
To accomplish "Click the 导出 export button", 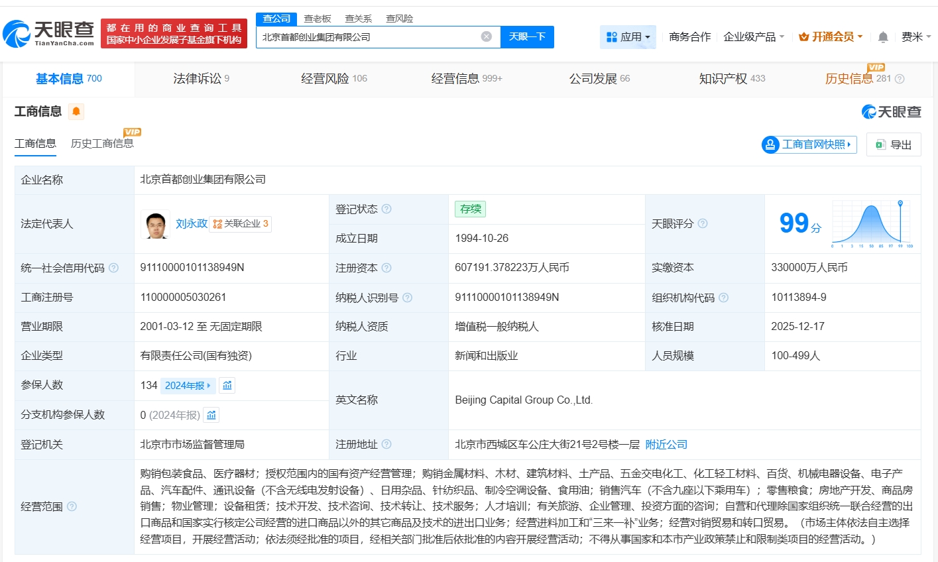I will pyautogui.click(x=894, y=144).
